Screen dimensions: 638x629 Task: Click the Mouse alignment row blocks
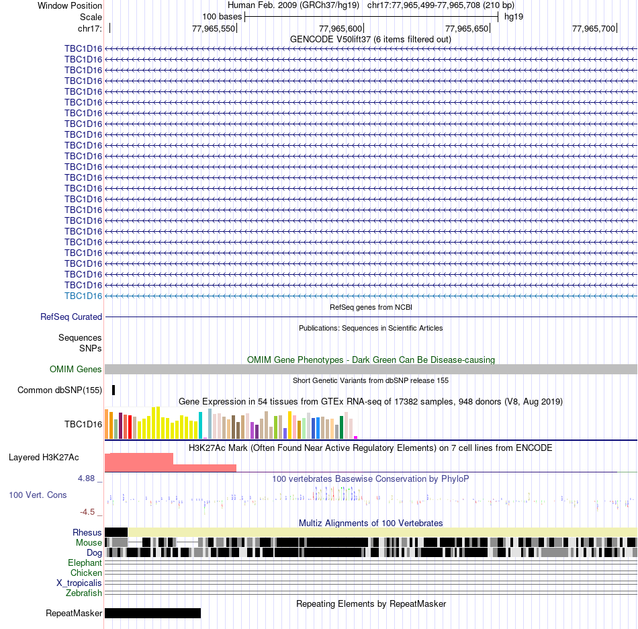(371, 542)
